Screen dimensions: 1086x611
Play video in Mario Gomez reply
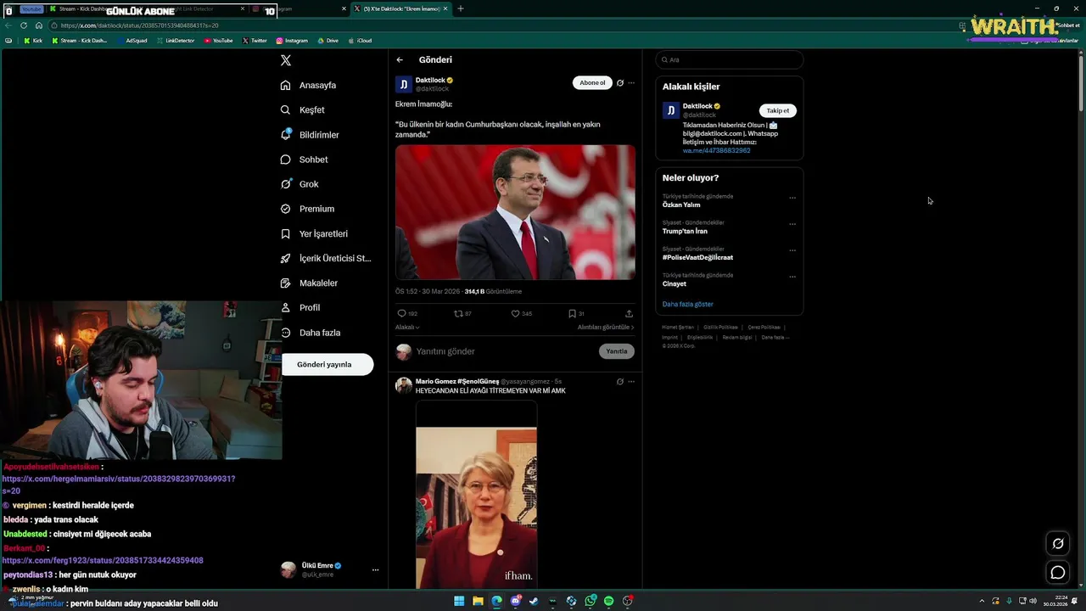coord(476,496)
